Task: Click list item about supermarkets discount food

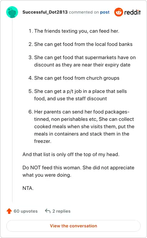Action: [x=82, y=61]
